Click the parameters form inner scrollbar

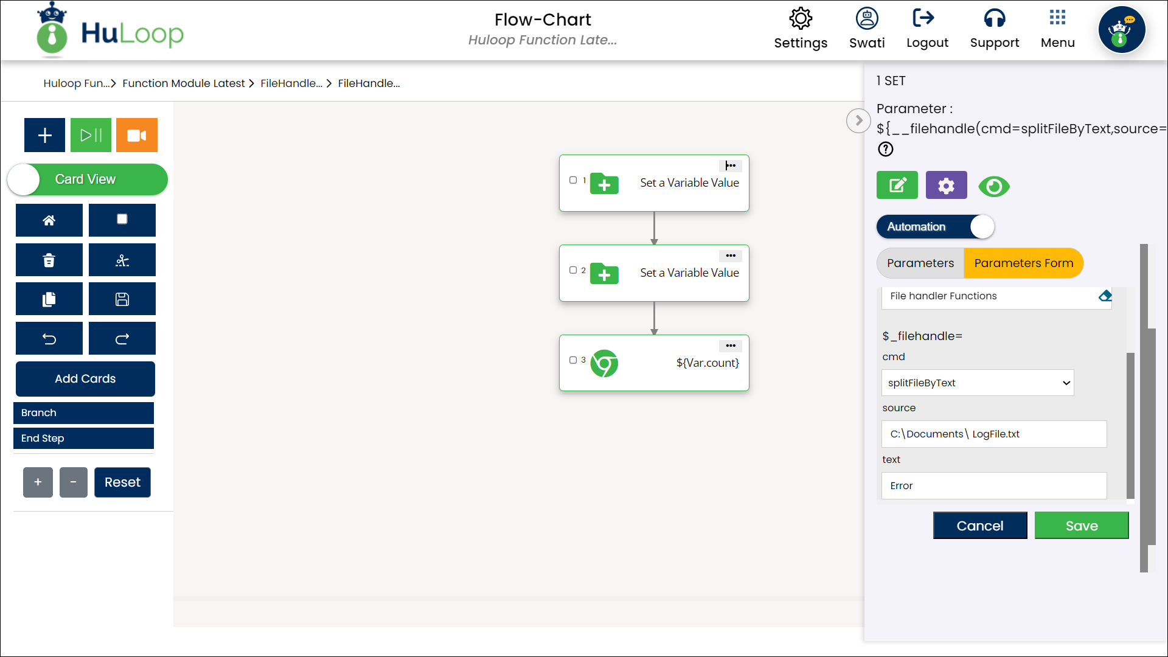point(1130,426)
